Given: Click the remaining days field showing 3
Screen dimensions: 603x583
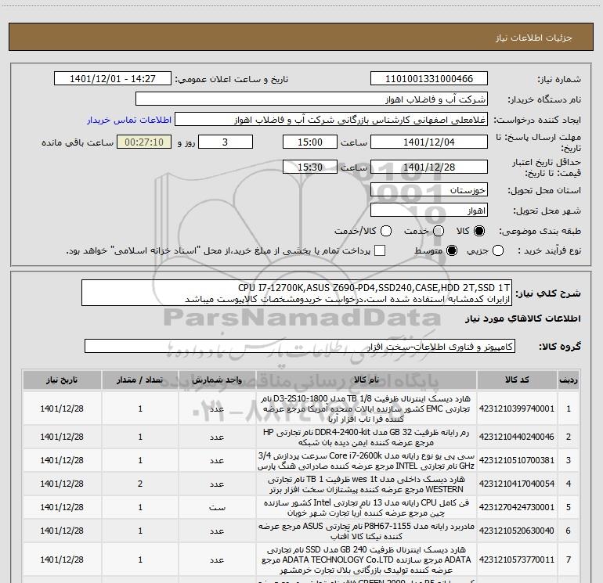Looking at the screenshot, I should 226,142.
